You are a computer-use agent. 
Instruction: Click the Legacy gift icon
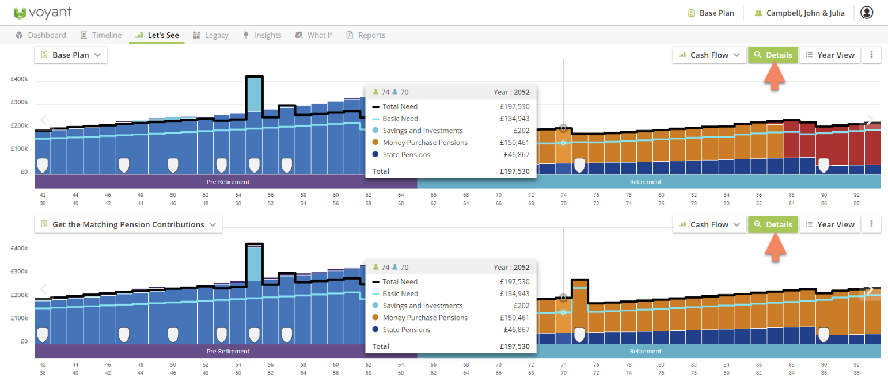point(196,35)
